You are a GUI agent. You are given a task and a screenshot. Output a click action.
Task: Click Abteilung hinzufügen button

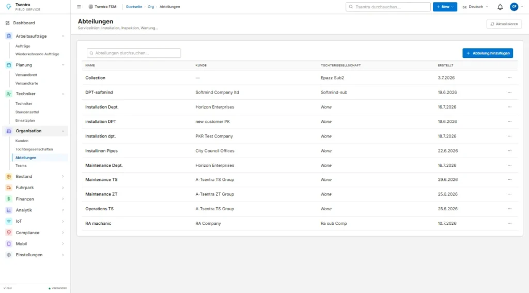point(488,53)
